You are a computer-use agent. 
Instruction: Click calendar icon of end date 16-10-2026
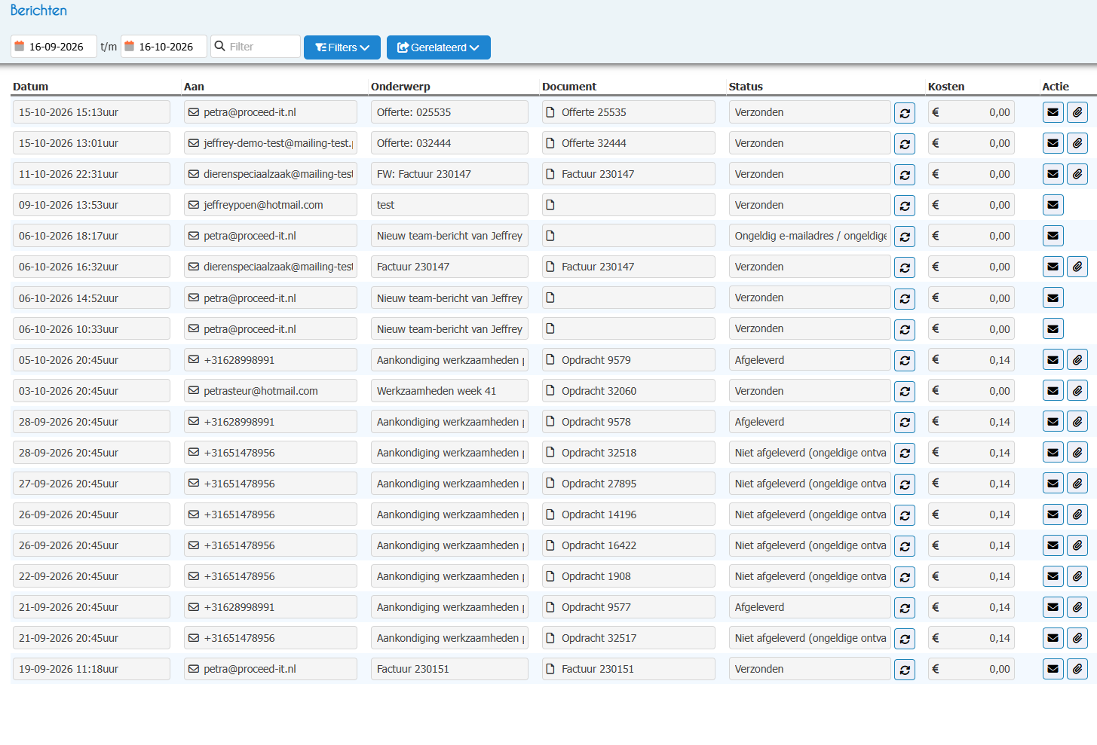click(x=129, y=46)
